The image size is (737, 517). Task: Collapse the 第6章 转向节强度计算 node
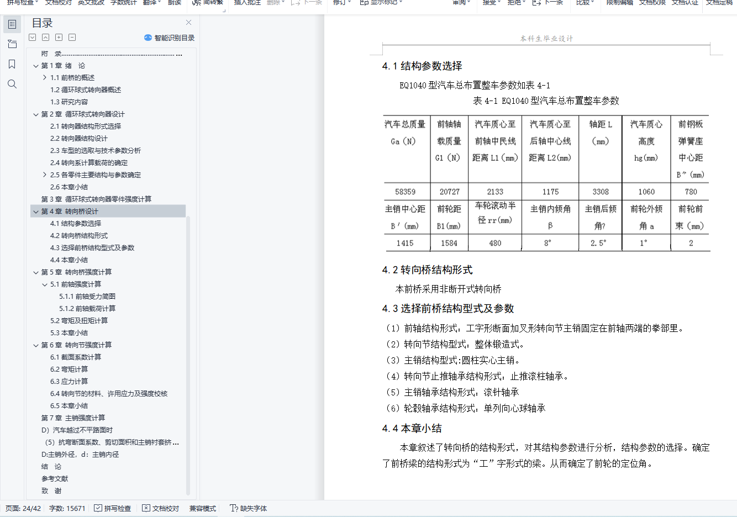[x=36, y=345]
